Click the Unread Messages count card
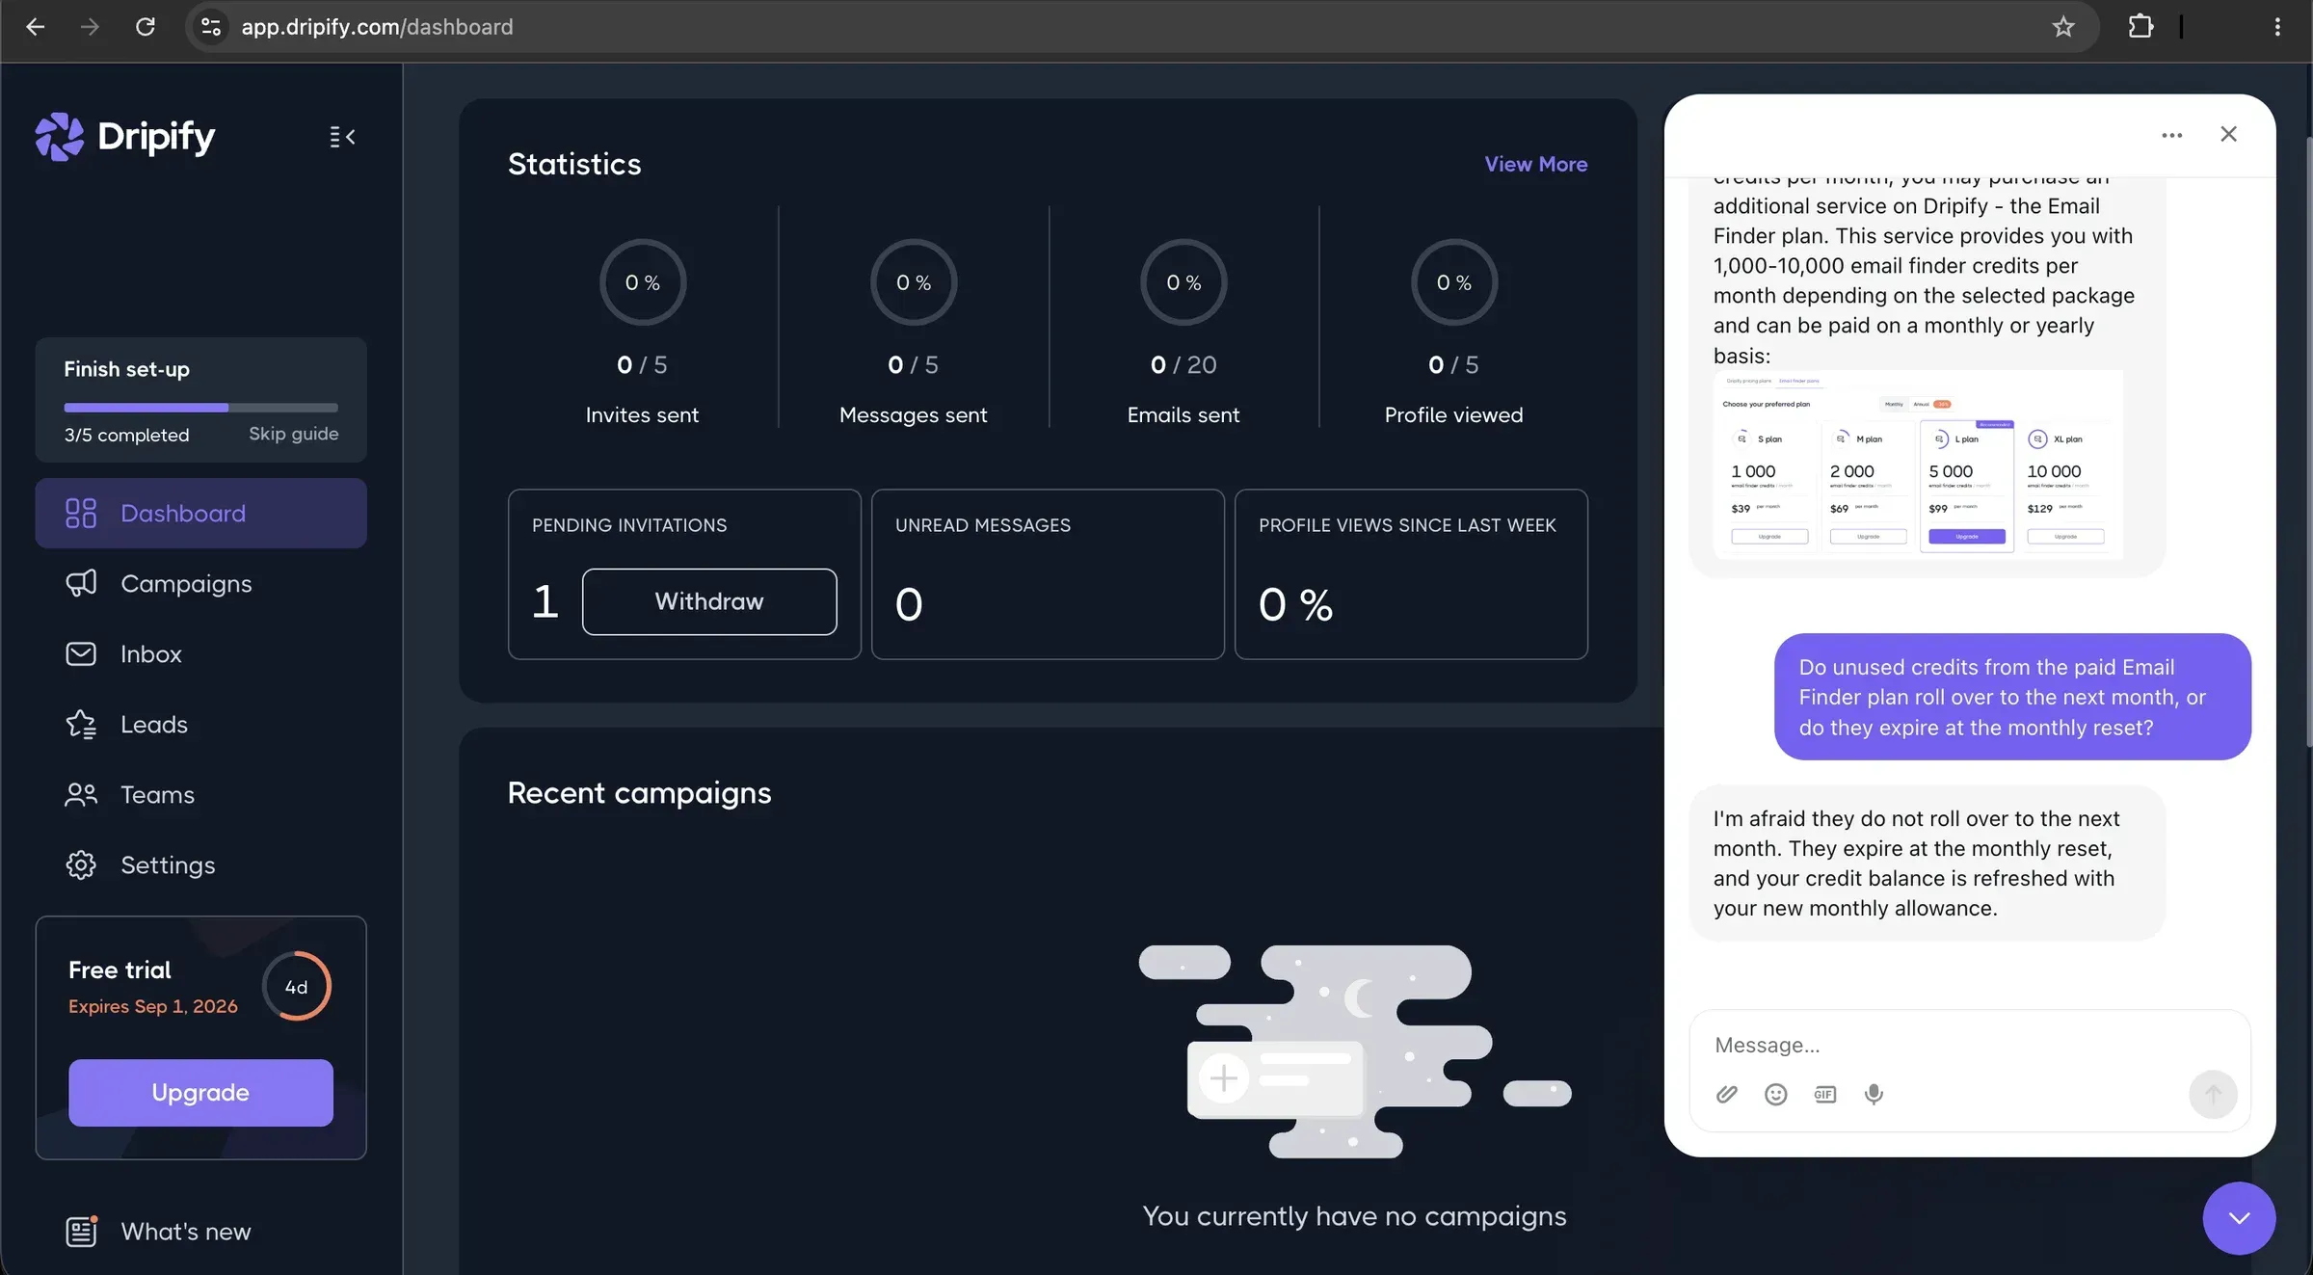Viewport: 2313px width, 1275px height. (x=1048, y=574)
